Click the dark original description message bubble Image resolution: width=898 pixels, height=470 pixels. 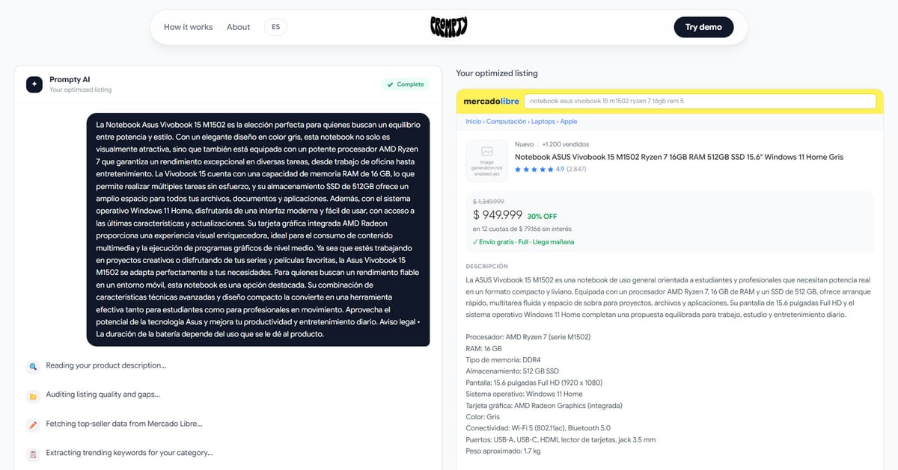click(x=258, y=229)
